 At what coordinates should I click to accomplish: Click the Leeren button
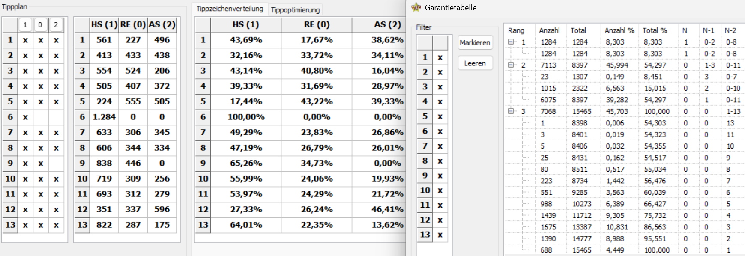[x=475, y=63]
